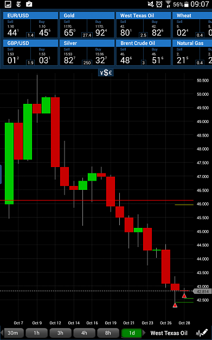The height and width of the screenshot is (340, 212).
Task: Tap the right arrow after 1d timeframe
Action: click(144, 333)
